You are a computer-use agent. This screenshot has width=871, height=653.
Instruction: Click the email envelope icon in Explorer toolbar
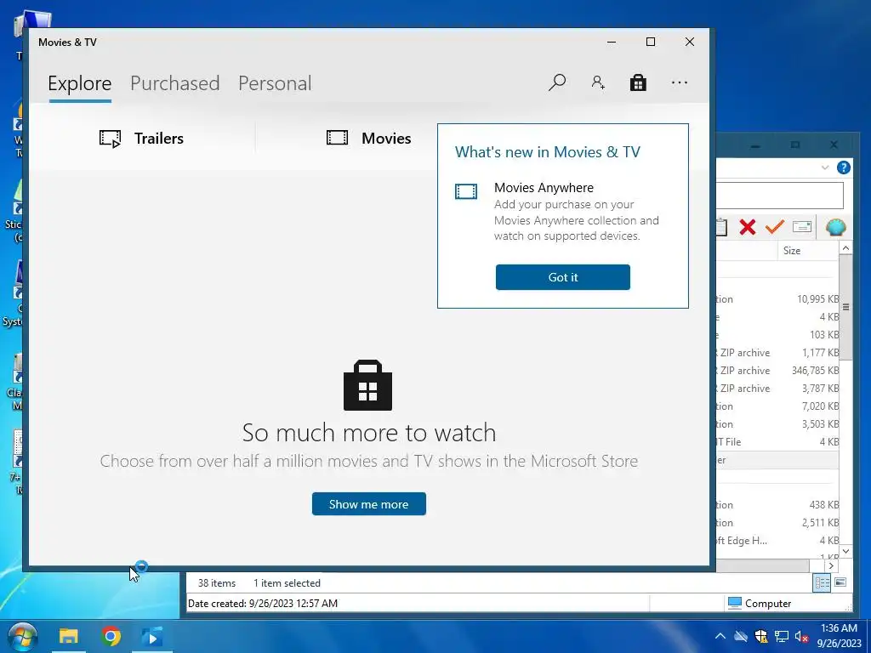(x=801, y=226)
